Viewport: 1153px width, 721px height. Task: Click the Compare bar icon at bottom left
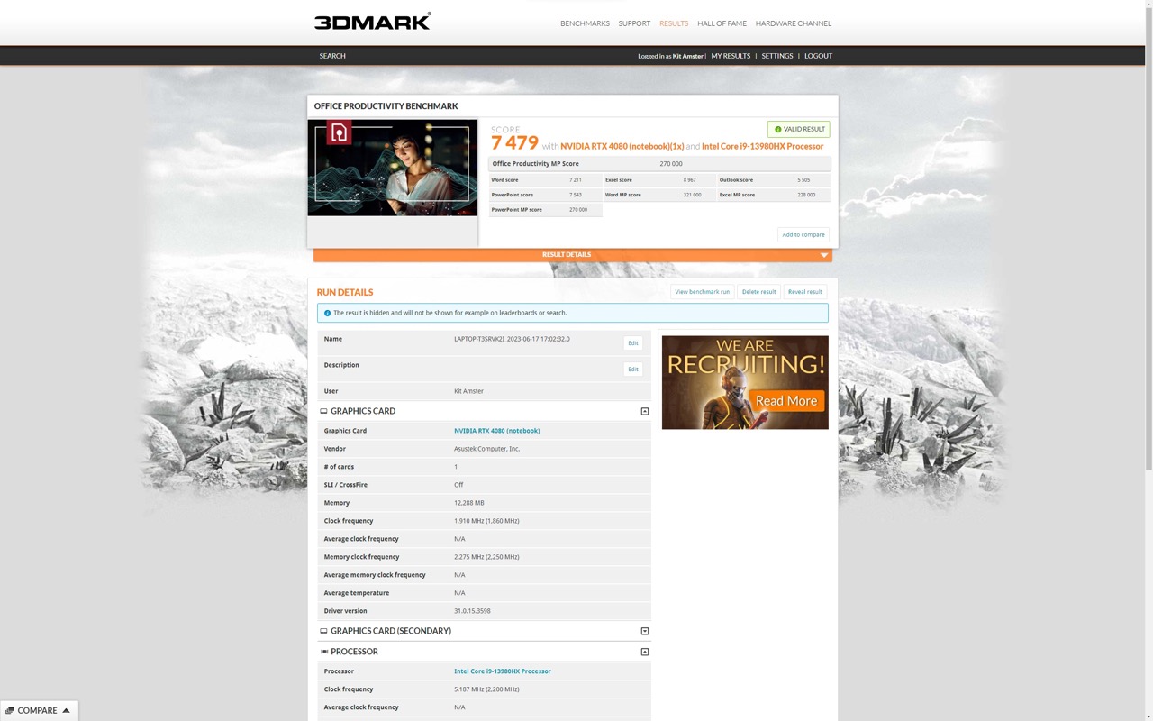click(x=9, y=710)
